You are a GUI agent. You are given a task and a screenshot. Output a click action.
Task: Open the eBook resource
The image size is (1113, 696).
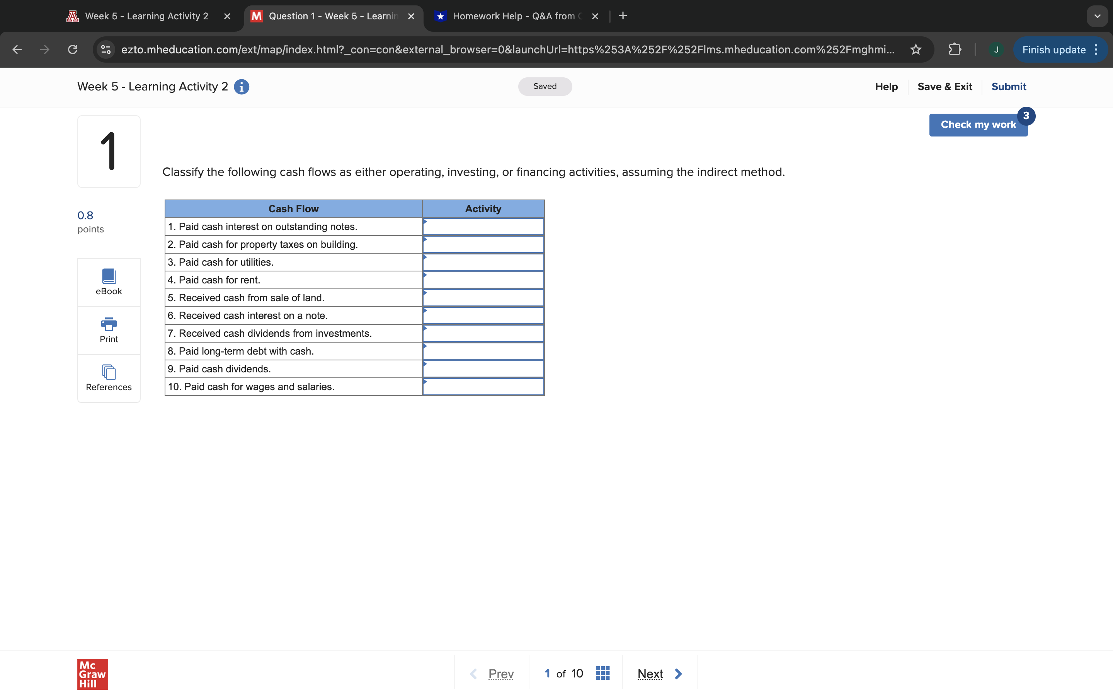(109, 282)
